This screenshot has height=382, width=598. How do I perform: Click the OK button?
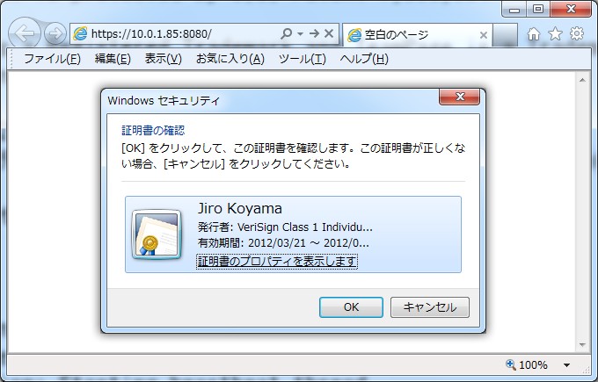(x=351, y=307)
